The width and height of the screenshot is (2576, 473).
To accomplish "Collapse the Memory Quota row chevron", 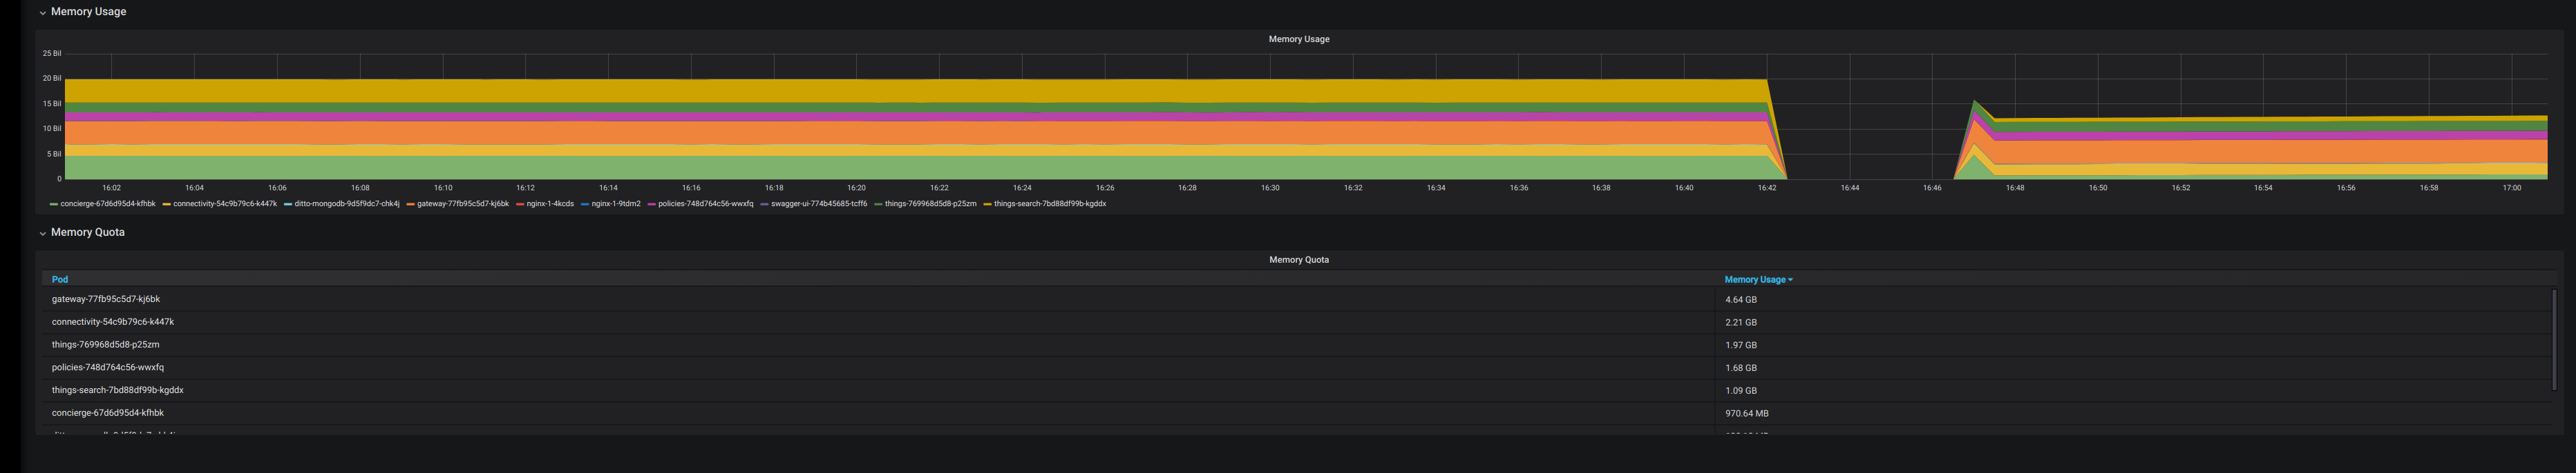I will click(42, 234).
